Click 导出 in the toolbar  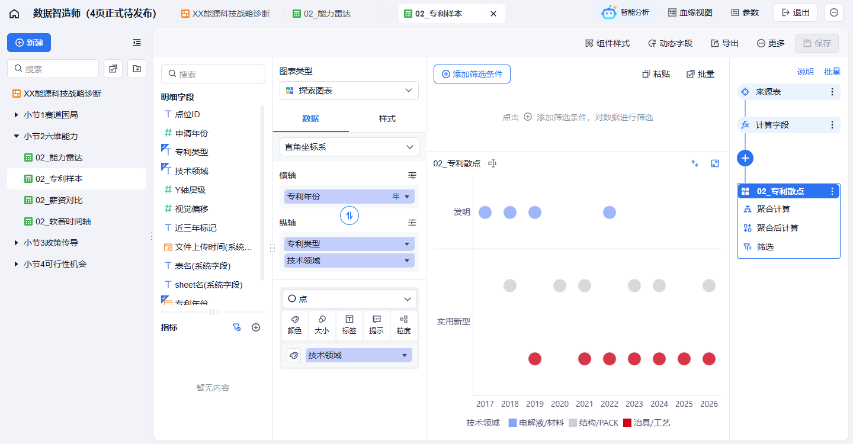click(x=725, y=43)
